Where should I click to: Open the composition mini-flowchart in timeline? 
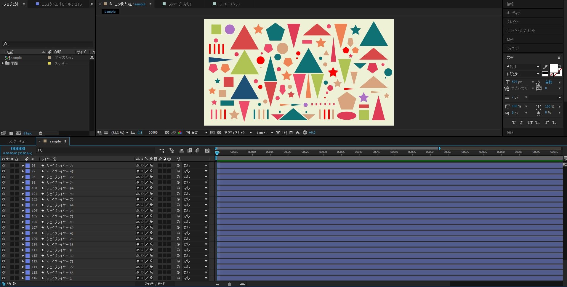pos(162,150)
